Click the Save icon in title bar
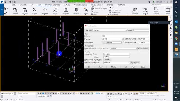Viewport: 180px width, 101px height. click(x=5, y=2)
